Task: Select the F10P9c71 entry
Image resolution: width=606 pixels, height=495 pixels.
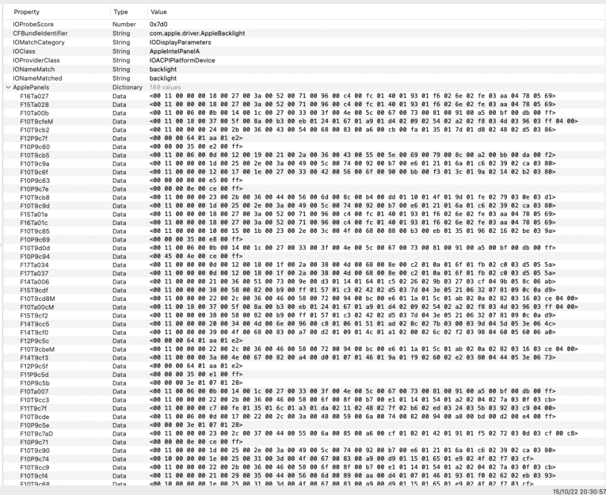Action: [x=34, y=442]
